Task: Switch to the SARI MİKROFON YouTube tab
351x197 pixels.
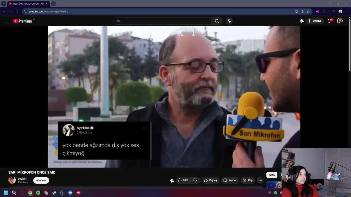Action: pyautogui.click(x=26, y=4)
